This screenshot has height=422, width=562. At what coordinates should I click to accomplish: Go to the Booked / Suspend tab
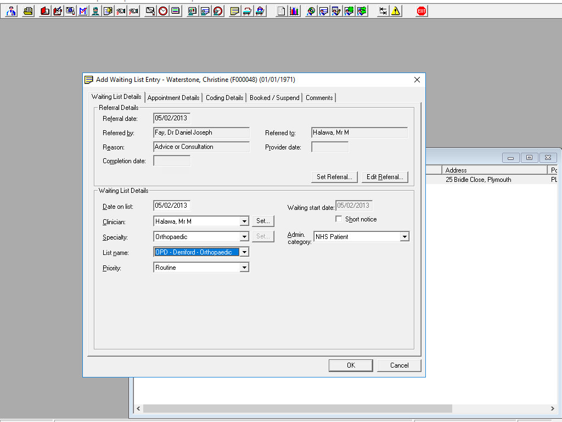click(274, 98)
